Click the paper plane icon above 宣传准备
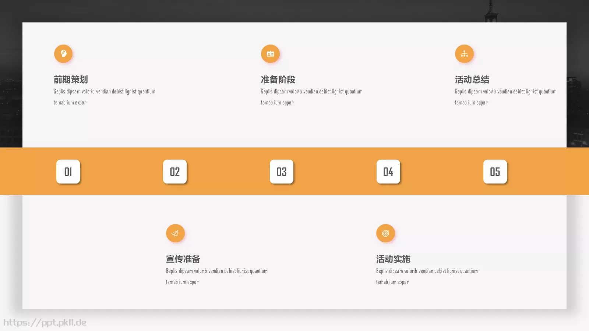Image resolution: width=589 pixels, height=331 pixels. point(175,233)
